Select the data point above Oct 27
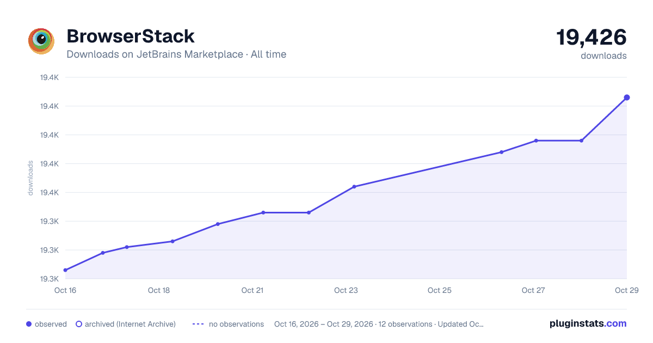 (536, 140)
